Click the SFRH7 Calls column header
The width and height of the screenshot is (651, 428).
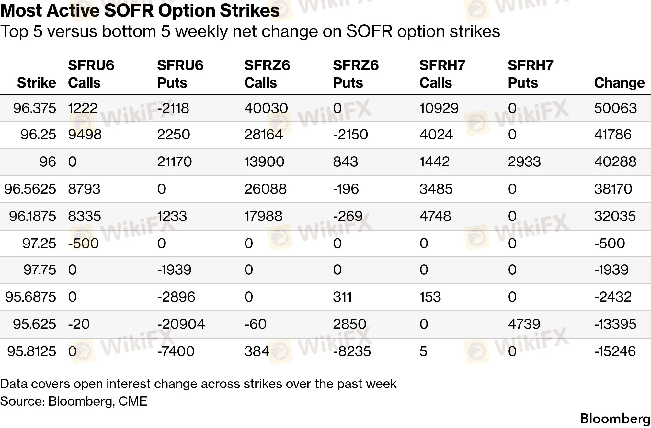pyautogui.click(x=442, y=74)
